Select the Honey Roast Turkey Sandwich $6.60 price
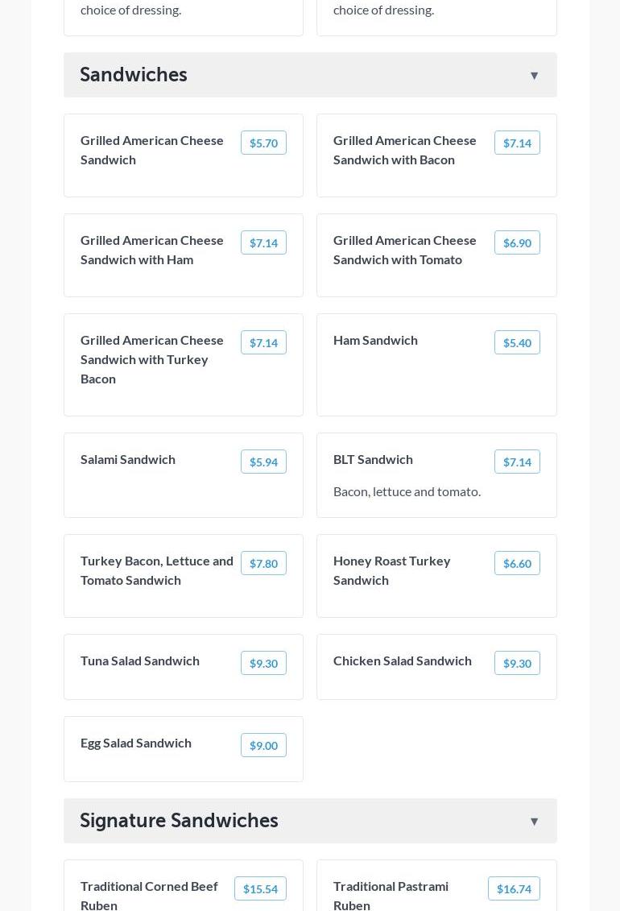 click(x=517, y=564)
